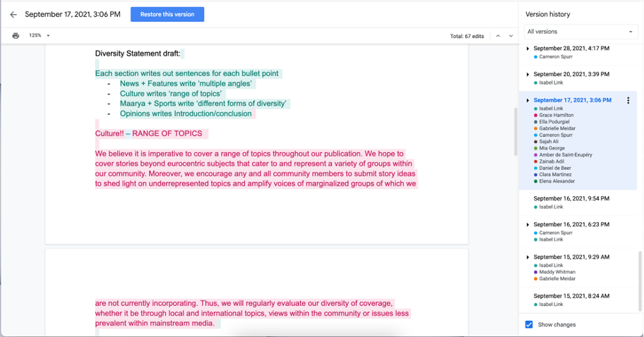Viewport: 644px width, 337px height.
Task: Select the September 15, 2021, 9:29 AM version
Action: [571, 257]
